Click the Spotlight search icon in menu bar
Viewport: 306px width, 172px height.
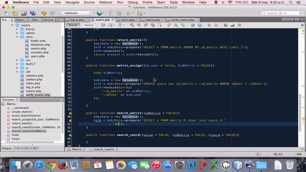click(291, 2)
